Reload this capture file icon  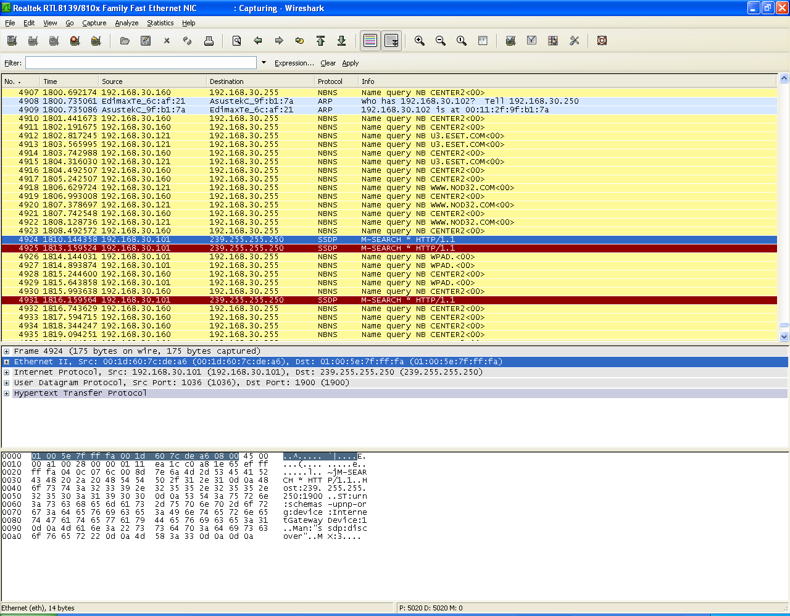click(x=188, y=41)
